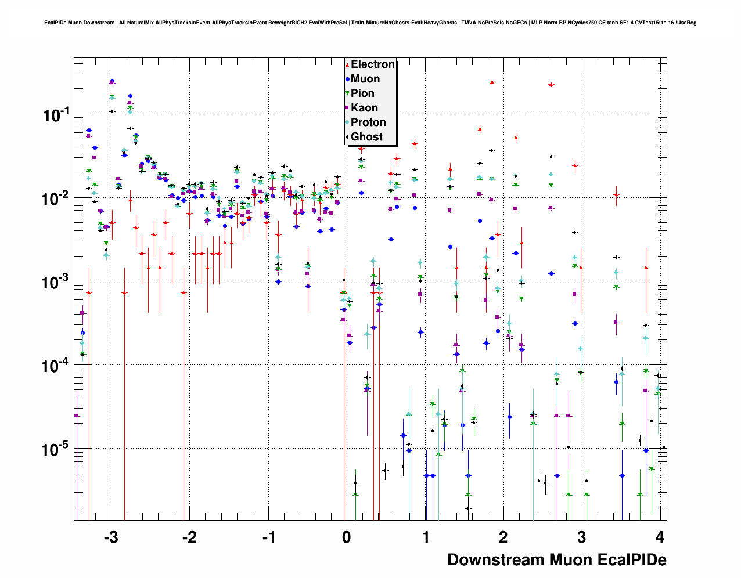This screenshot has width=741, height=578.
Task: Click the cyan Proton marker in legend
Action: (347, 122)
